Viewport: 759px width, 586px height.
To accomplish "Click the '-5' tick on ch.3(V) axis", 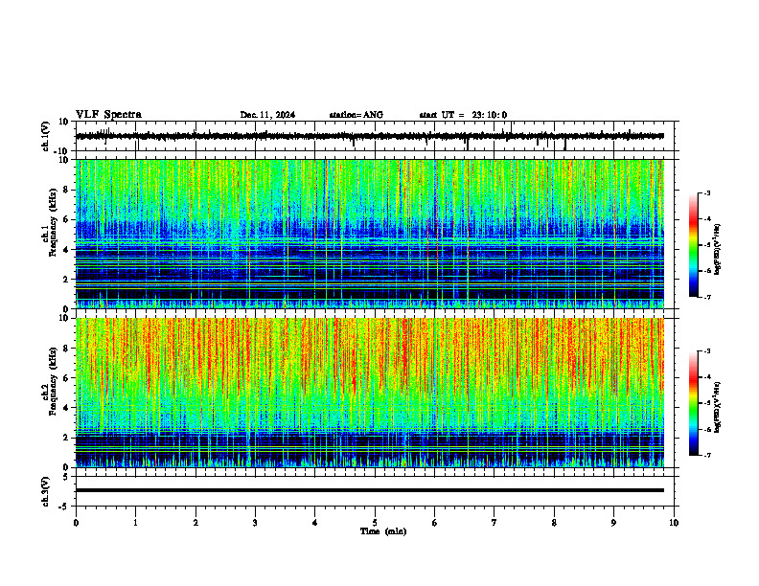I will (65, 507).
